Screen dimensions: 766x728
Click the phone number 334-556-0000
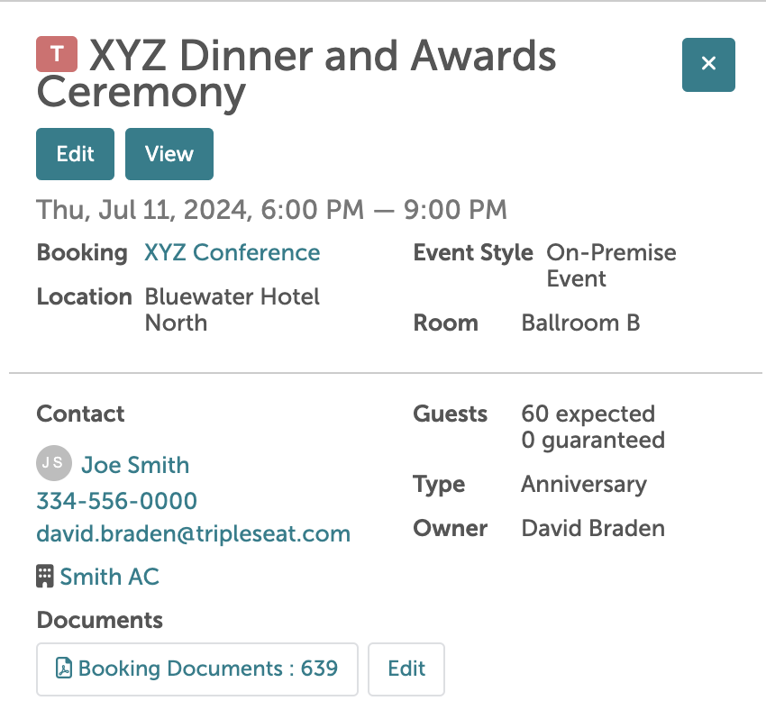pos(116,501)
